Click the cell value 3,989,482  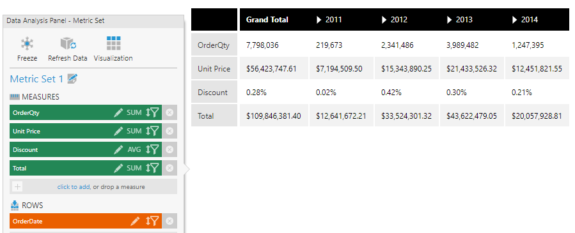point(462,45)
